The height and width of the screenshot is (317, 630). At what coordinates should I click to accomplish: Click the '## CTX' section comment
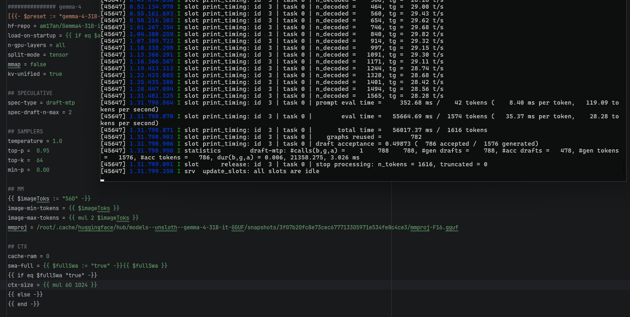point(17,247)
